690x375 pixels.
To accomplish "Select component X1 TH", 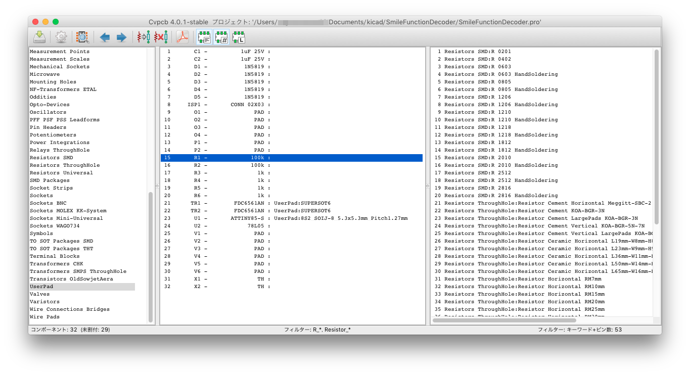I will [292, 279].
